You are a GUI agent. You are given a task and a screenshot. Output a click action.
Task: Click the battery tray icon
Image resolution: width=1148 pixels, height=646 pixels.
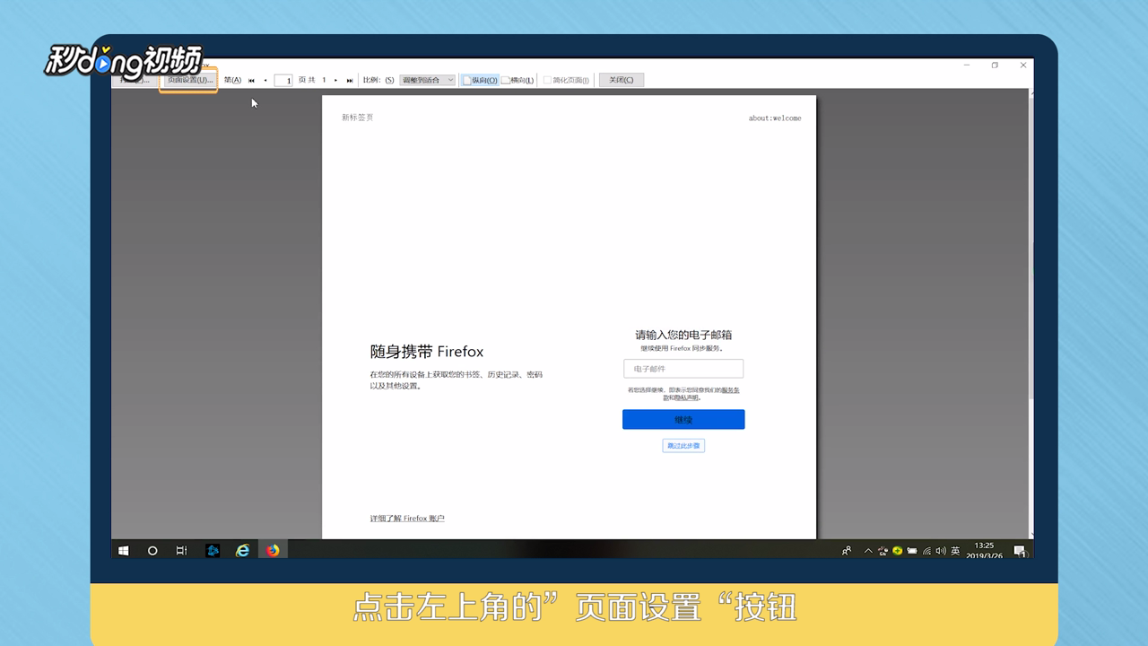912,551
